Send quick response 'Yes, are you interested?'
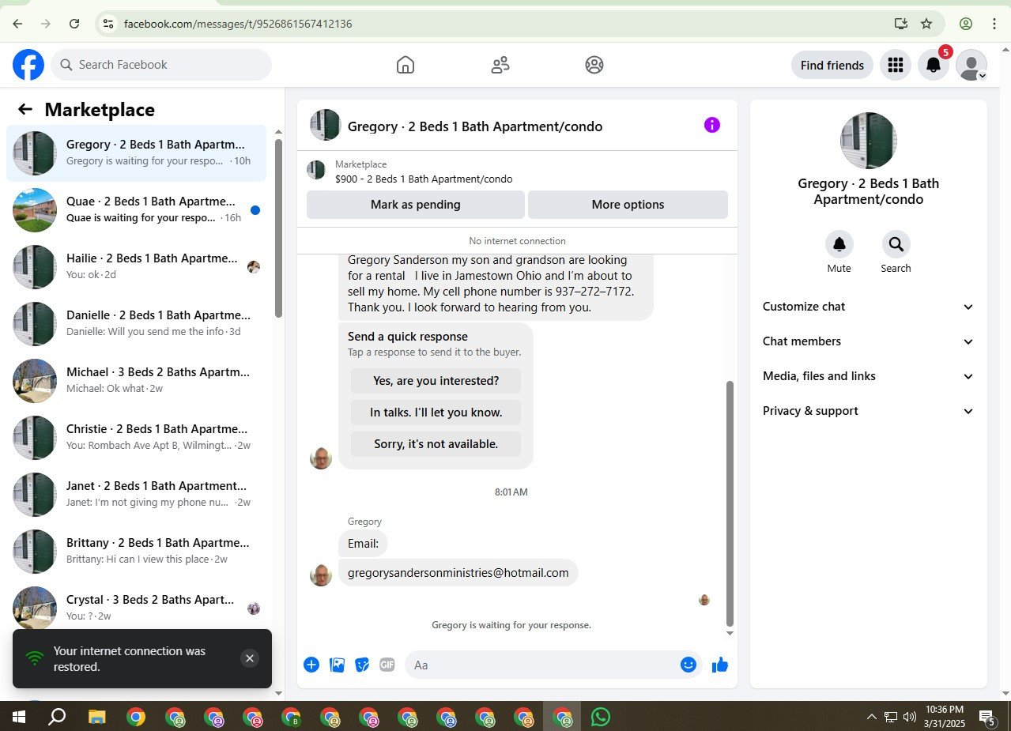1011x731 pixels. click(436, 381)
